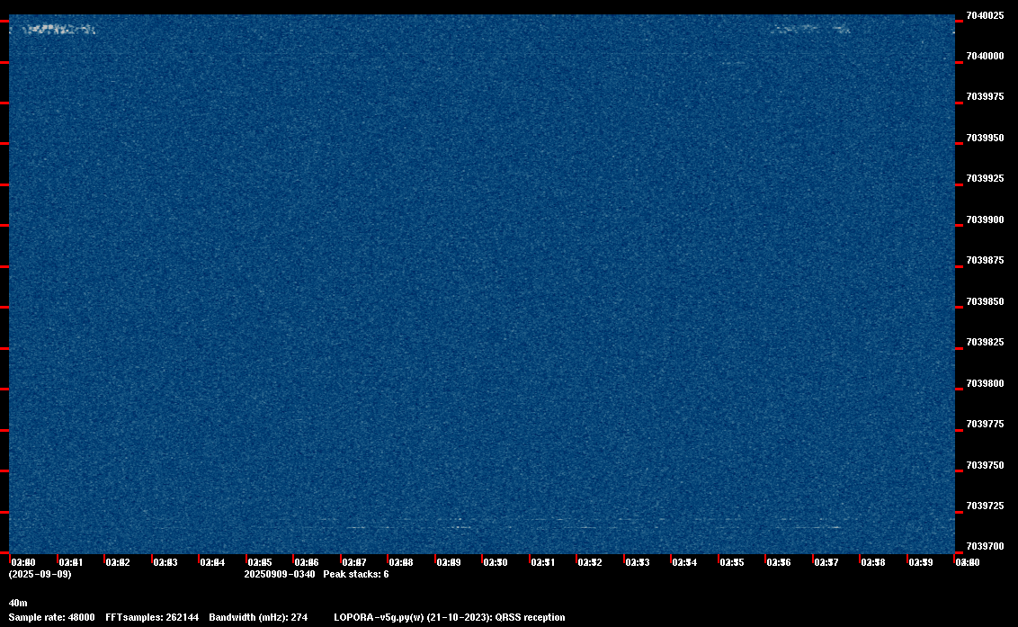Click the LOPORA-v5g.py QRSS reception caption

pos(450,617)
